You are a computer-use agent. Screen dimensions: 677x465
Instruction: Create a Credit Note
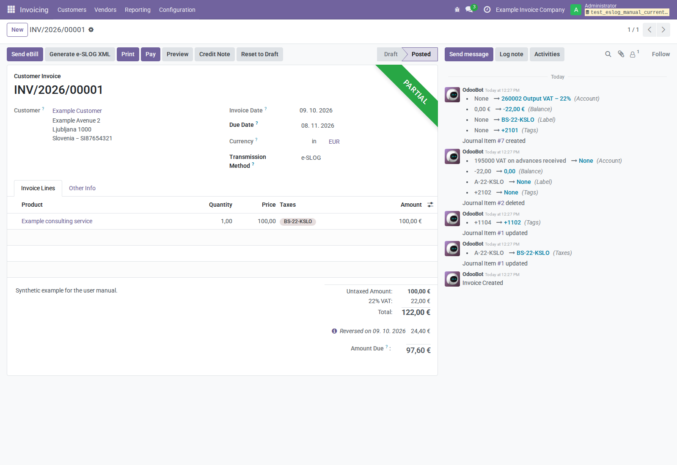click(x=215, y=54)
